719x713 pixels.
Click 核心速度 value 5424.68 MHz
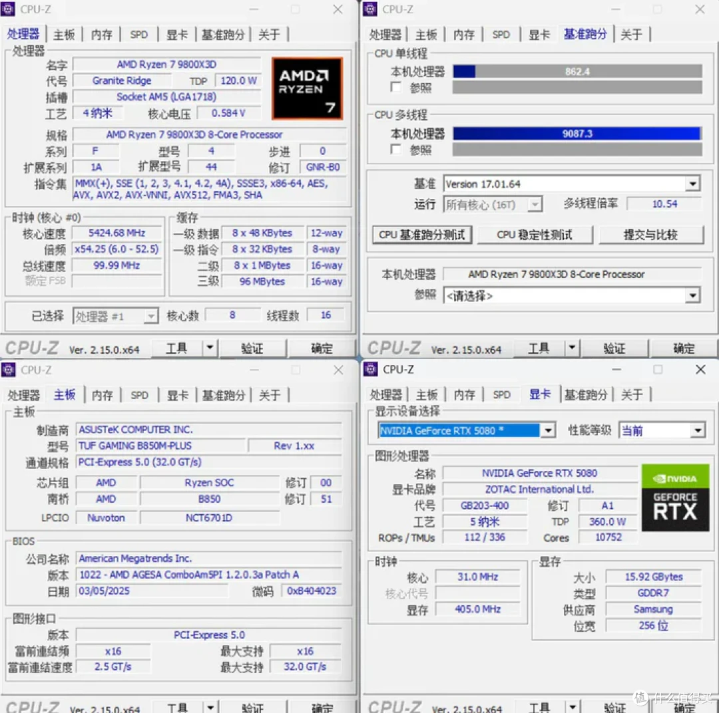pos(117,233)
